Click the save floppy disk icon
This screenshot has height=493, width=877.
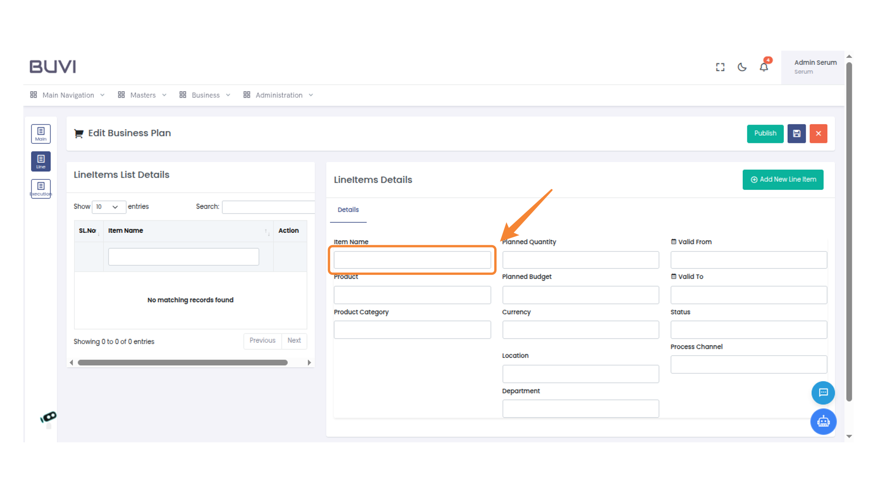[796, 133]
